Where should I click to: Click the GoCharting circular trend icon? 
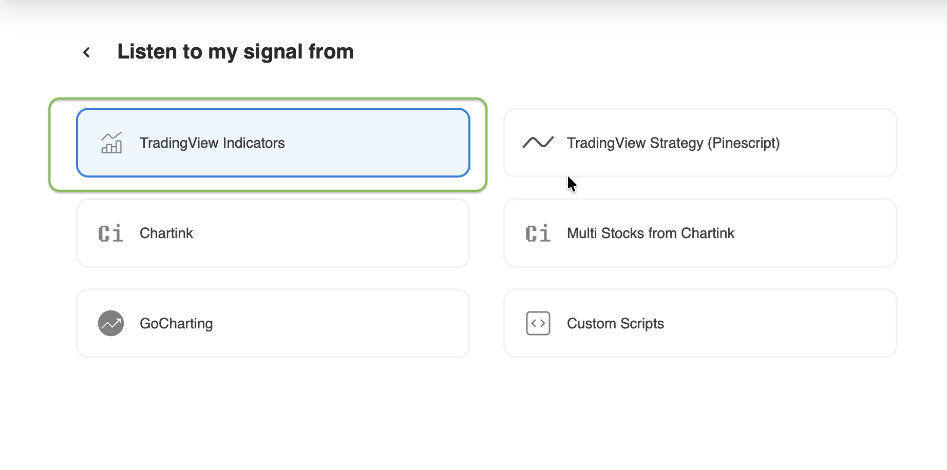click(x=111, y=323)
